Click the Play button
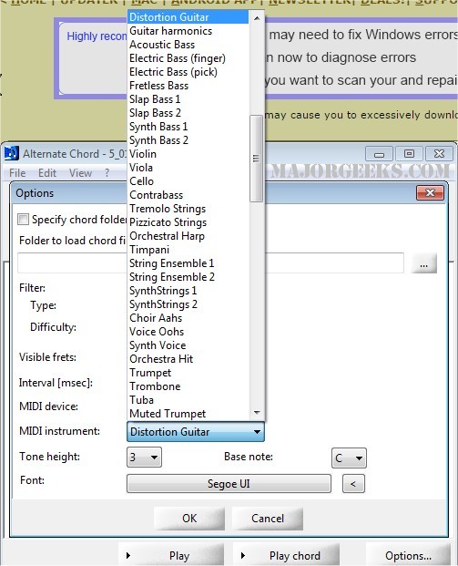 point(171,556)
